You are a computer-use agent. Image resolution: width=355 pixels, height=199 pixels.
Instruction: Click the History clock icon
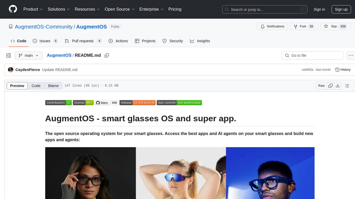[x=337, y=70]
